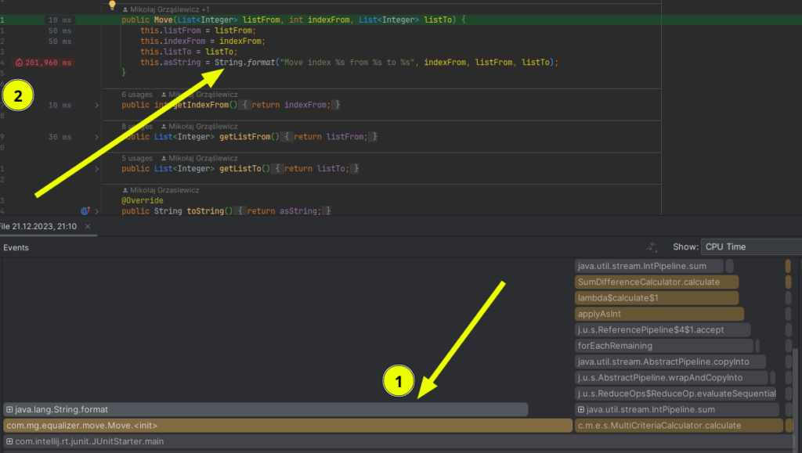Viewport: 802px width, 453px height.
Task: Select IntPipeline.sum frame directly above MultiCriteriaCalculator.calculate
Action: (677, 410)
